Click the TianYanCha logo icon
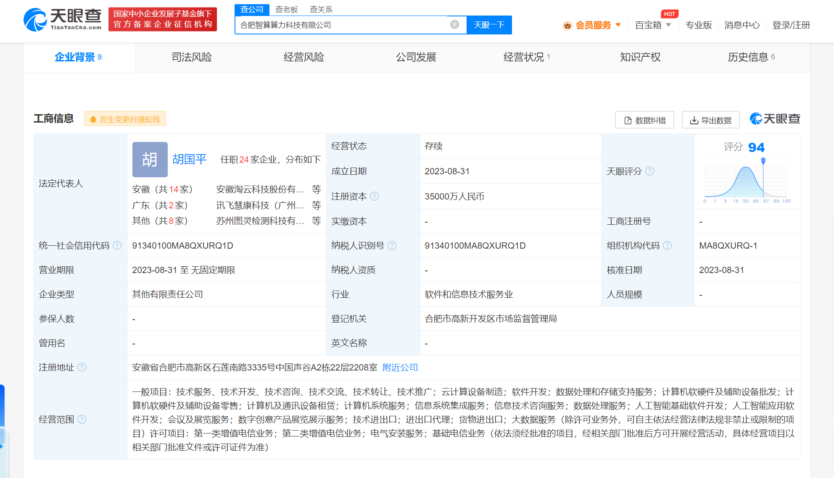The width and height of the screenshot is (834, 478). [x=35, y=19]
